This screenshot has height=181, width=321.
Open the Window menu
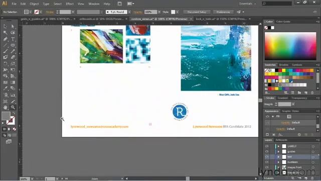(x=94, y=4)
